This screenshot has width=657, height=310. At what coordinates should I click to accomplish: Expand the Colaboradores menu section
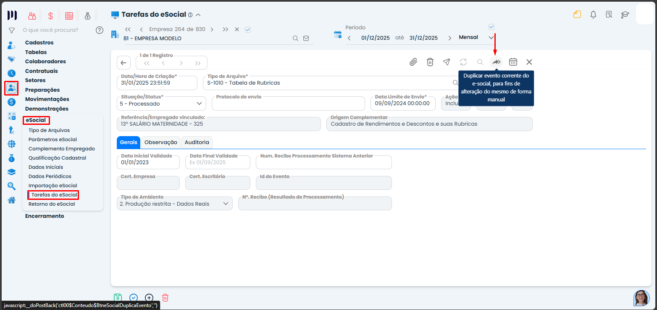click(45, 62)
